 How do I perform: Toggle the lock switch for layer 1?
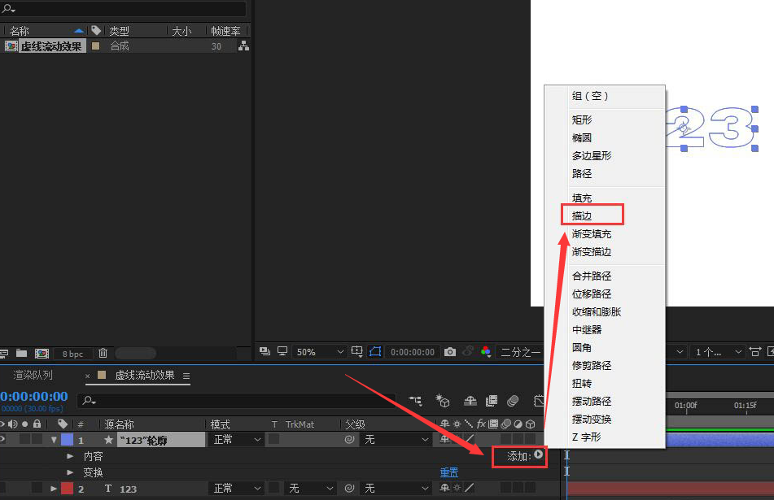(37, 439)
